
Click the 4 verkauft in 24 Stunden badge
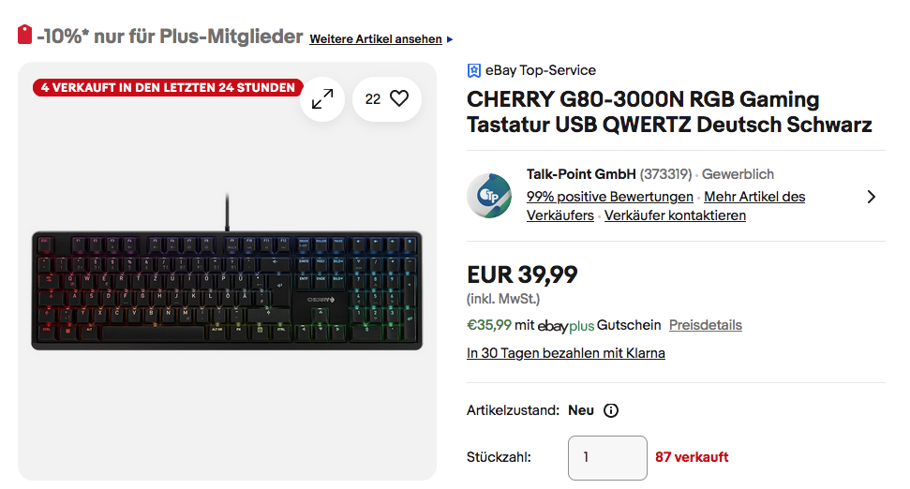tap(169, 88)
